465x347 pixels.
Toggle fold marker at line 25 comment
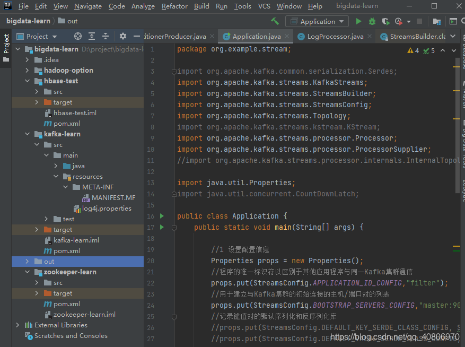pos(174,317)
